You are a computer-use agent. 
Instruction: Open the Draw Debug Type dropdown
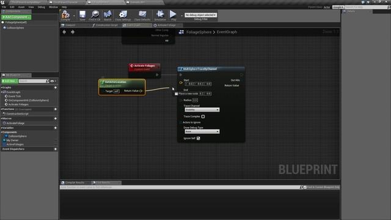202,131
